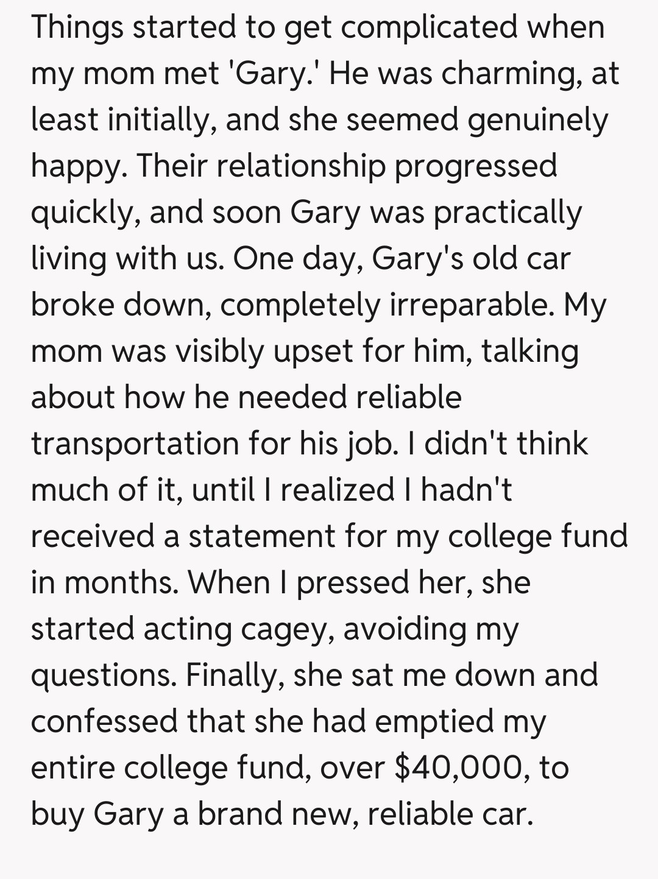Click the word 'practically'
The width and height of the screenshot is (658, 879).
(508, 213)
